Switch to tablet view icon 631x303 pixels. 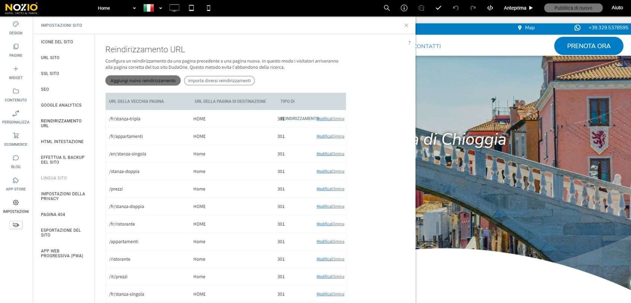pyautogui.click(x=191, y=8)
